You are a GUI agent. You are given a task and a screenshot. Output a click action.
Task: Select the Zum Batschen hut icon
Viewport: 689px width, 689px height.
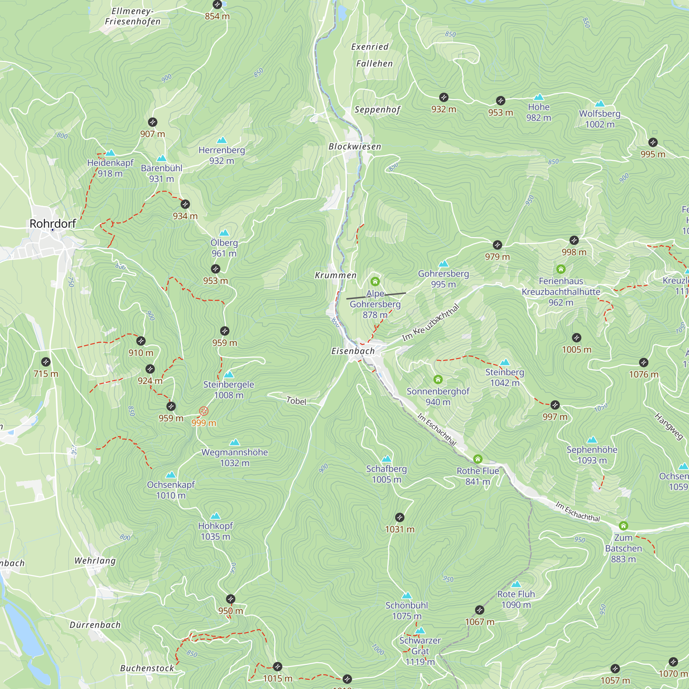(624, 526)
